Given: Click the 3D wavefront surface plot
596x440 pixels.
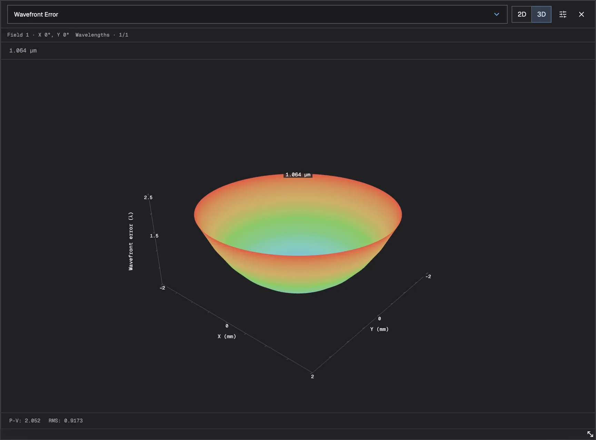Looking at the screenshot, I should [298, 234].
